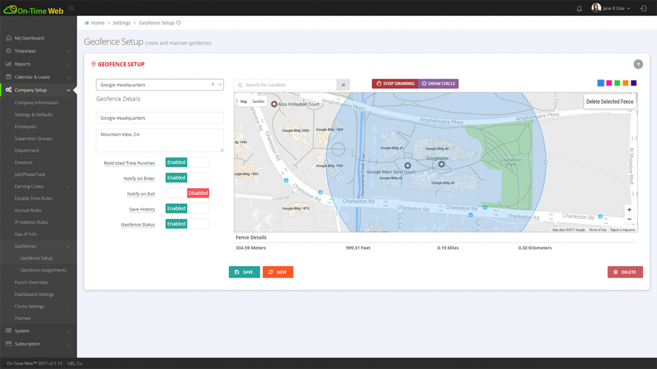Open Company Information menu item
This screenshot has width=657, height=369.
point(36,103)
